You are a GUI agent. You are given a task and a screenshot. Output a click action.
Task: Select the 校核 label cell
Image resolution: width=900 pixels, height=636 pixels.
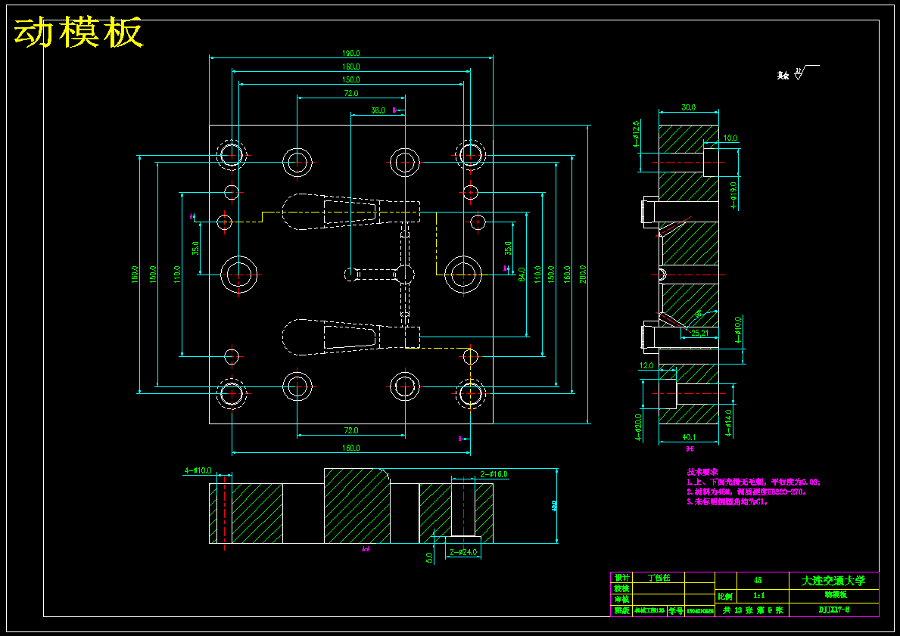pos(621,588)
